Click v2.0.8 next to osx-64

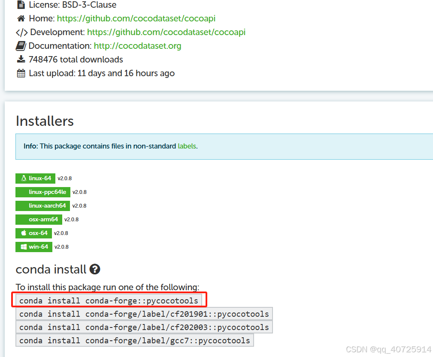(61, 233)
